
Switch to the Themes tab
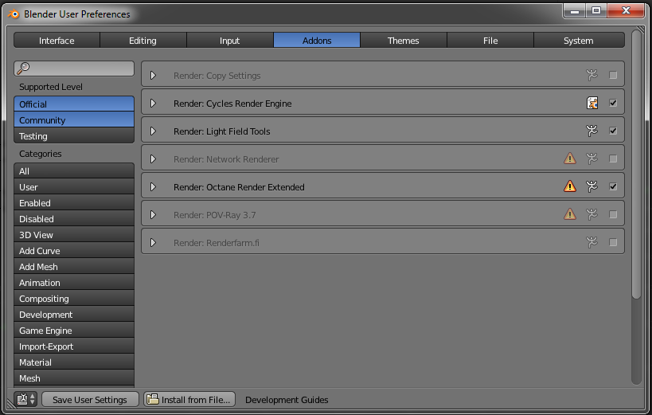[x=403, y=41]
